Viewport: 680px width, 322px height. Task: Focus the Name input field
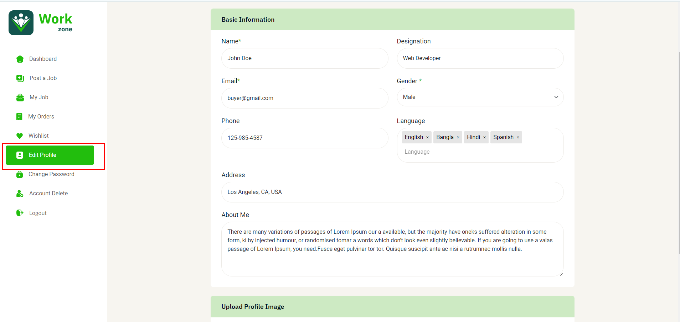(x=304, y=58)
